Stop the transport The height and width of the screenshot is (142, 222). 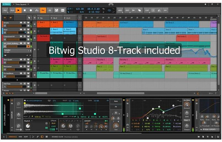(25, 10)
